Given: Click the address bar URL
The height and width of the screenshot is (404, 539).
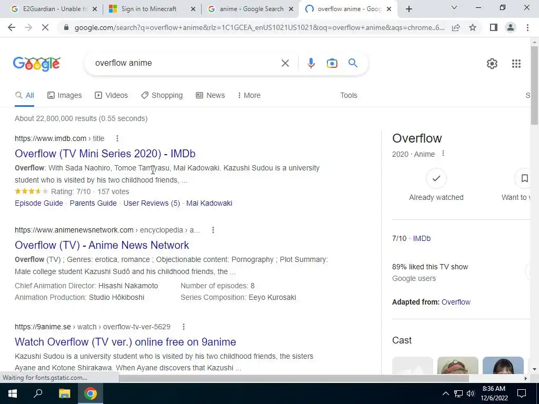Looking at the screenshot, I should point(259,27).
